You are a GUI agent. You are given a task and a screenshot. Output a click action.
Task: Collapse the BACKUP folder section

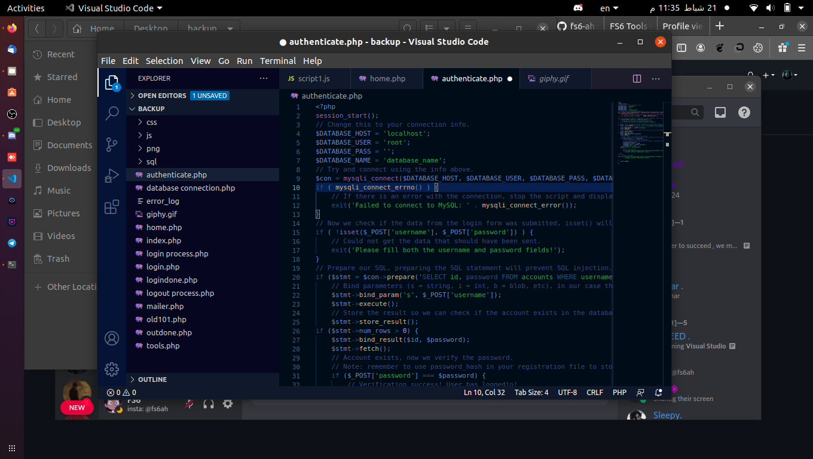203,109
